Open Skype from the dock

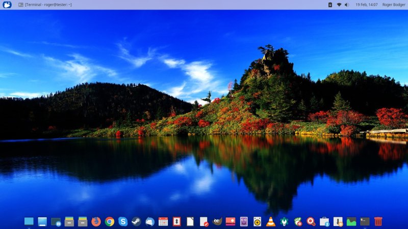tap(123, 222)
